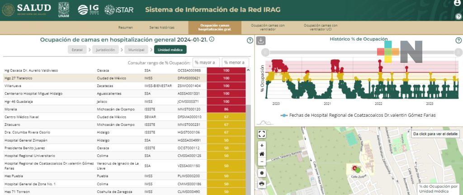The width and height of the screenshot is (463, 195).
Task: Open the info icon beside the date 2024-01-21
Action: click(x=212, y=39)
